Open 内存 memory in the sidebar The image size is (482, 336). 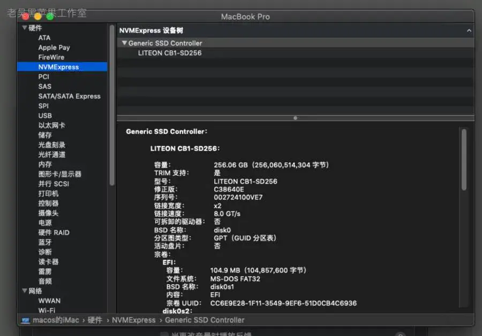[x=45, y=164]
